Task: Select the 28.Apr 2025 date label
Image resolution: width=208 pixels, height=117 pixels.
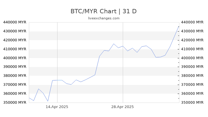Action: click(x=122, y=107)
